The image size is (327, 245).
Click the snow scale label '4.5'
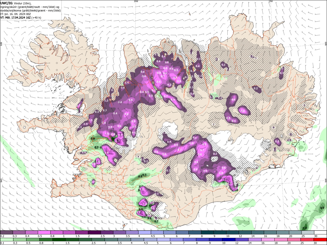click(153, 236)
